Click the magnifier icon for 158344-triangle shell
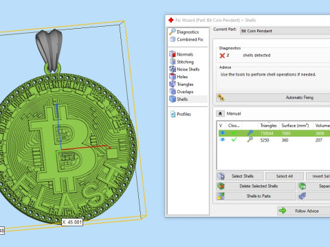 pyautogui.click(x=250, y=133)
